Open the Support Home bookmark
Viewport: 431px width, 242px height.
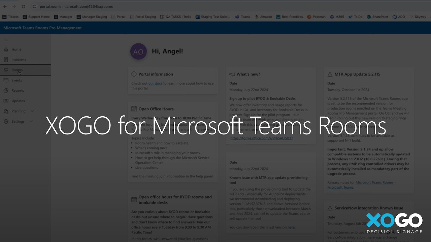point(36,17)
